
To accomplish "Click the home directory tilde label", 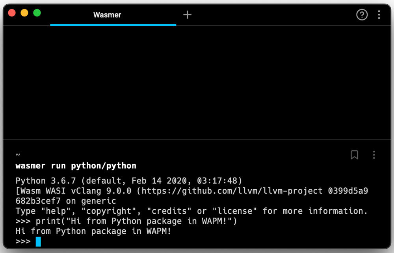I will click(x=17, y=155).
